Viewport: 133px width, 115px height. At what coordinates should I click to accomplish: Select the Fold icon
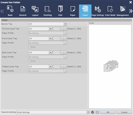[x=60, y=11]
